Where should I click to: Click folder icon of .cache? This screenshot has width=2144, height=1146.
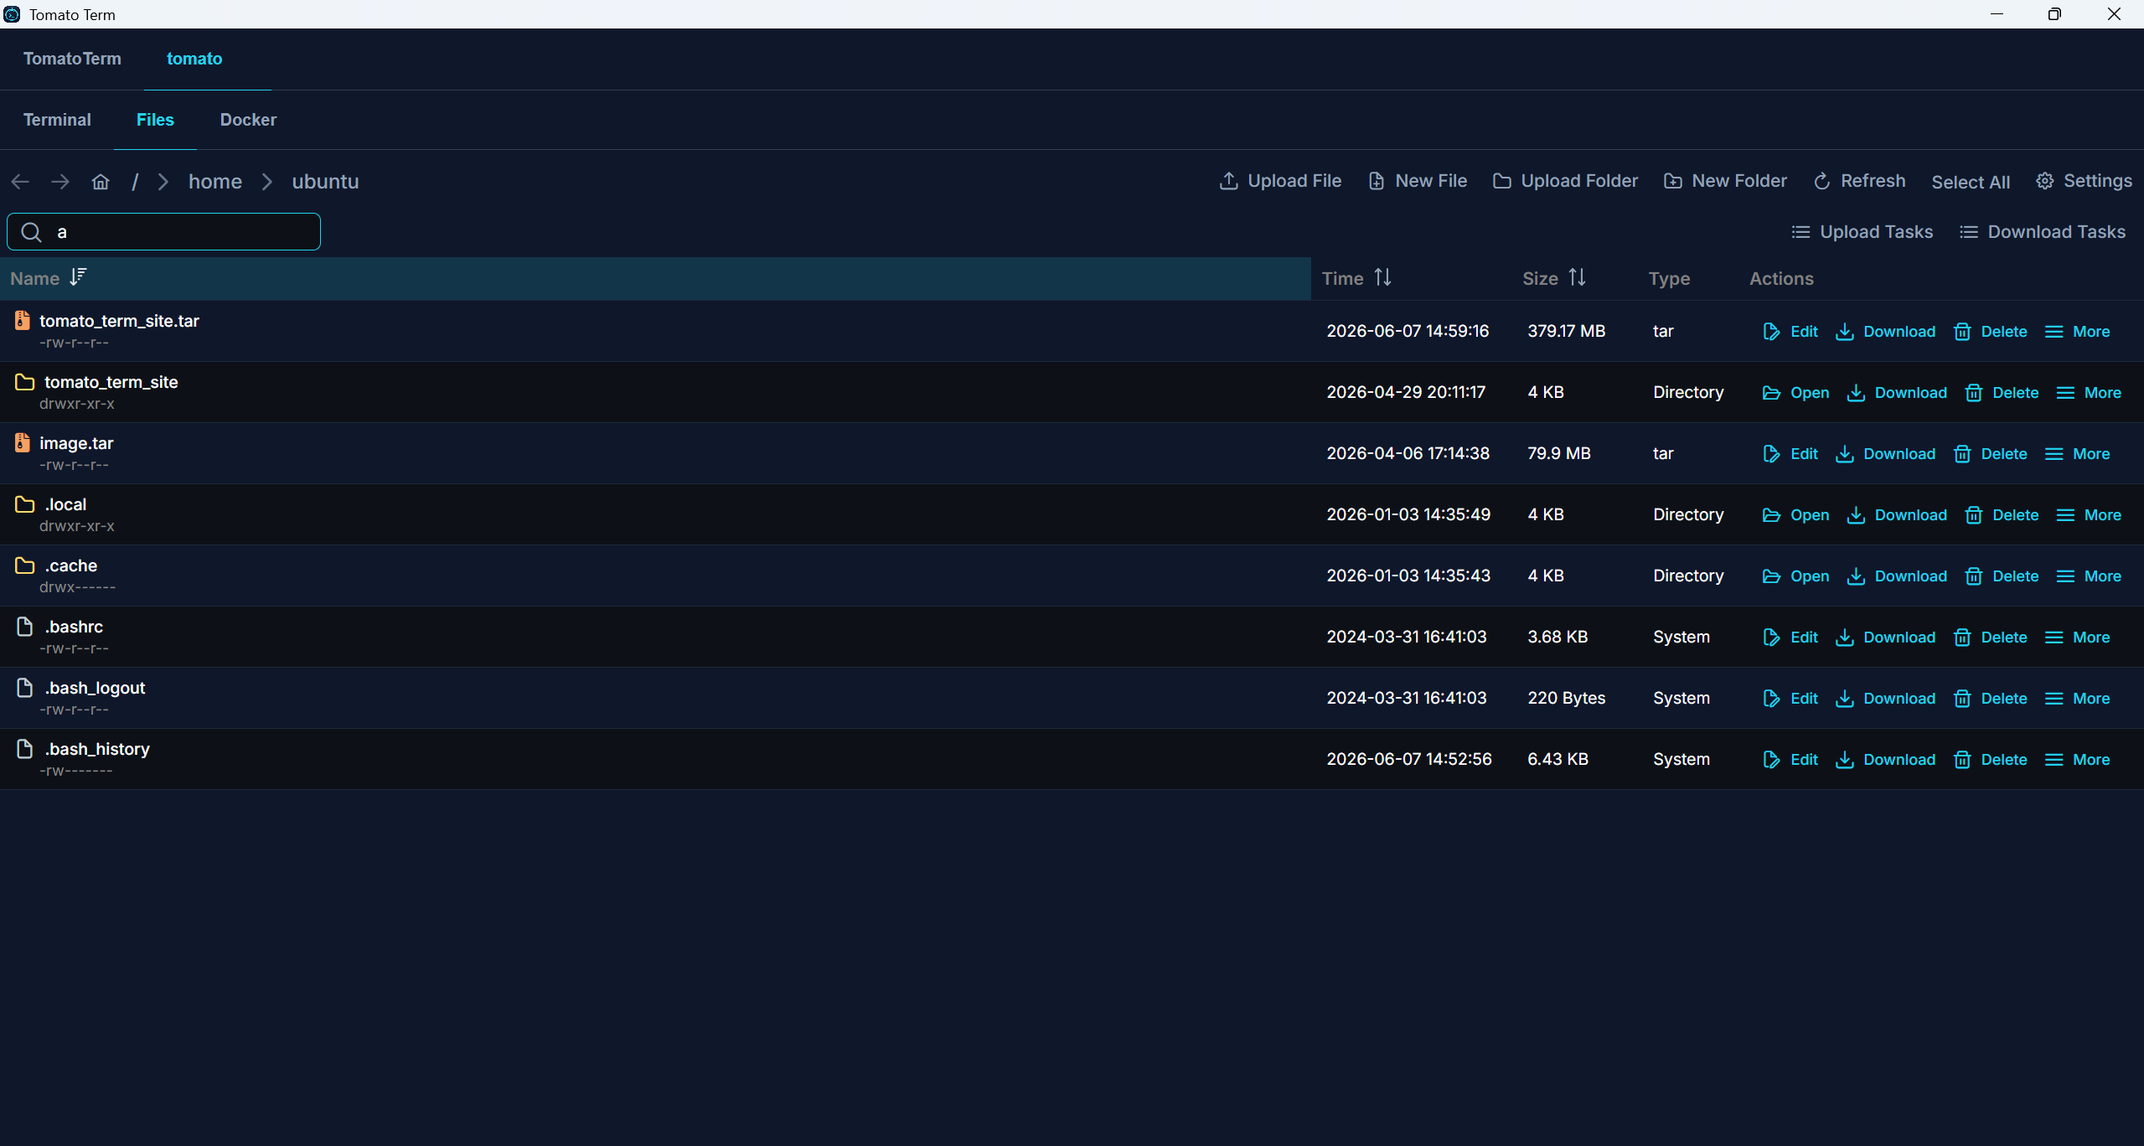(x=25, y=565)
